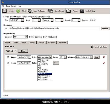The height and width of the screenshot is (104, 110).
Task: Choose DTS-HD Passthru from codec list
Action: 45,76
